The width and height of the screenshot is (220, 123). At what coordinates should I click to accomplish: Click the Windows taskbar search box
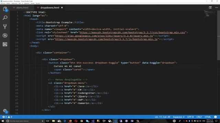click(25, 121)
